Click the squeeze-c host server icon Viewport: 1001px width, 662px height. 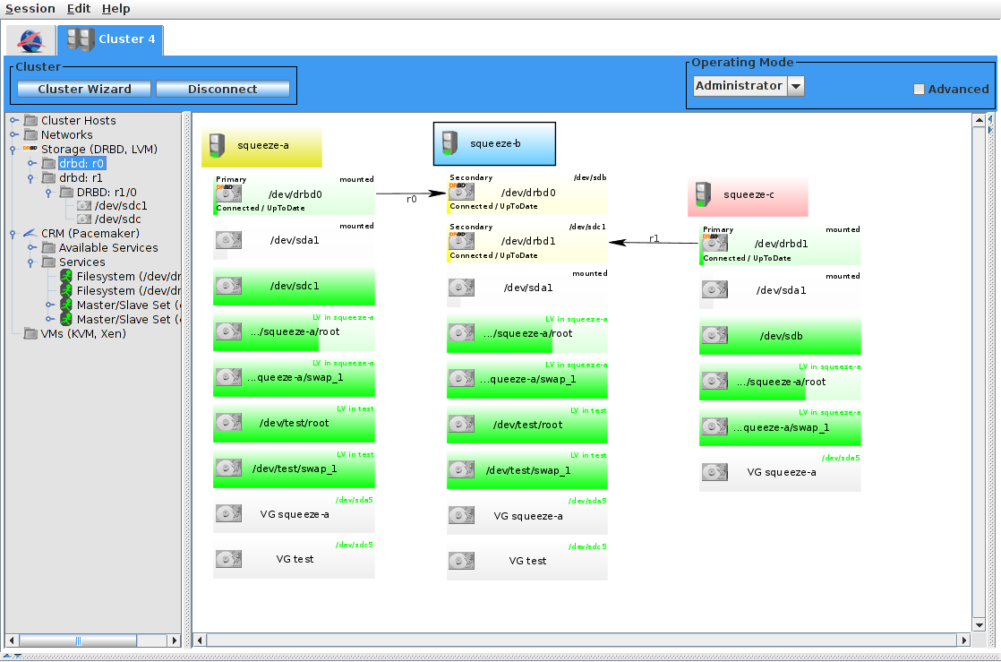coord(703,193)
